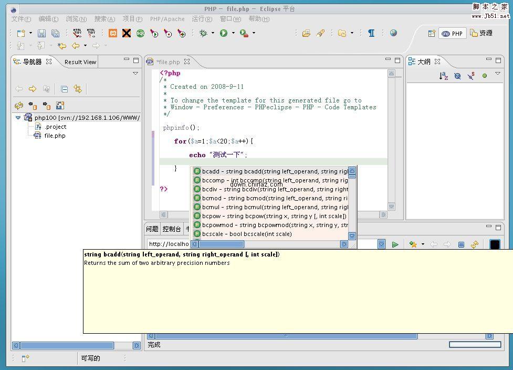
Task: Go forward in Navigator with yellow arrow
Action: pos(33,89)
